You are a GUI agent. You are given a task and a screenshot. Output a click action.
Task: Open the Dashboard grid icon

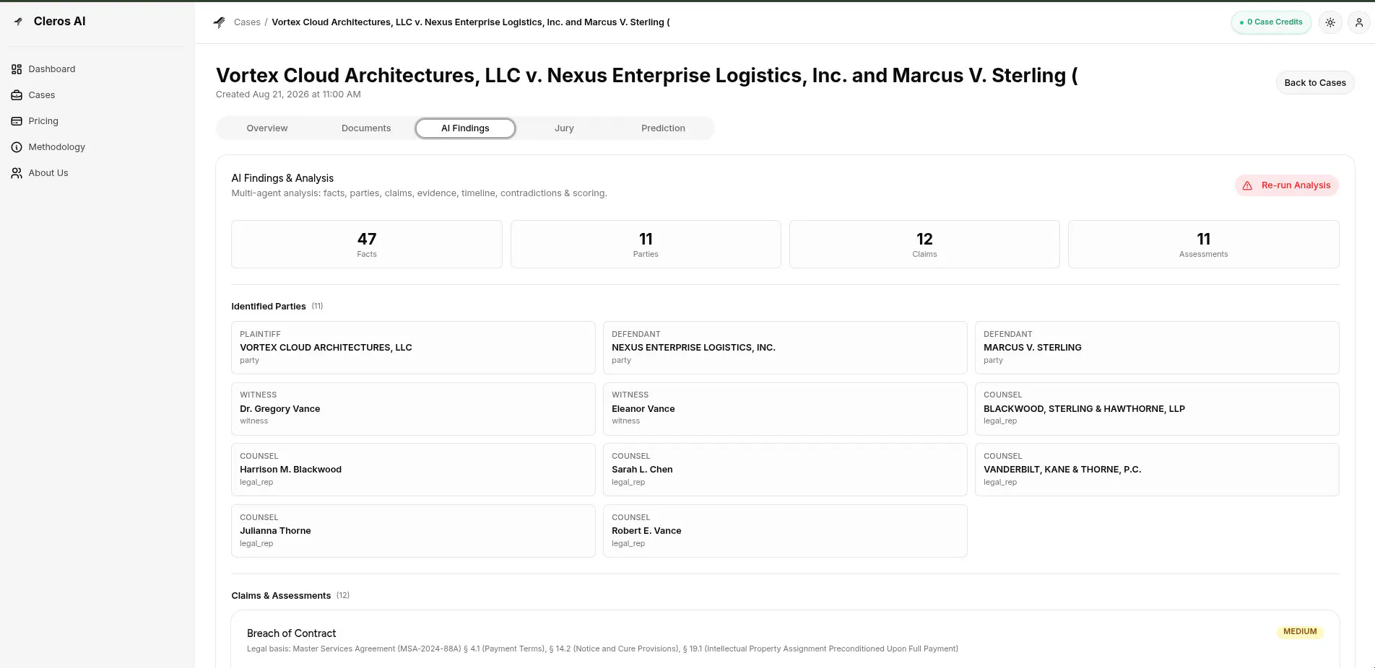[x=17, y=69]
